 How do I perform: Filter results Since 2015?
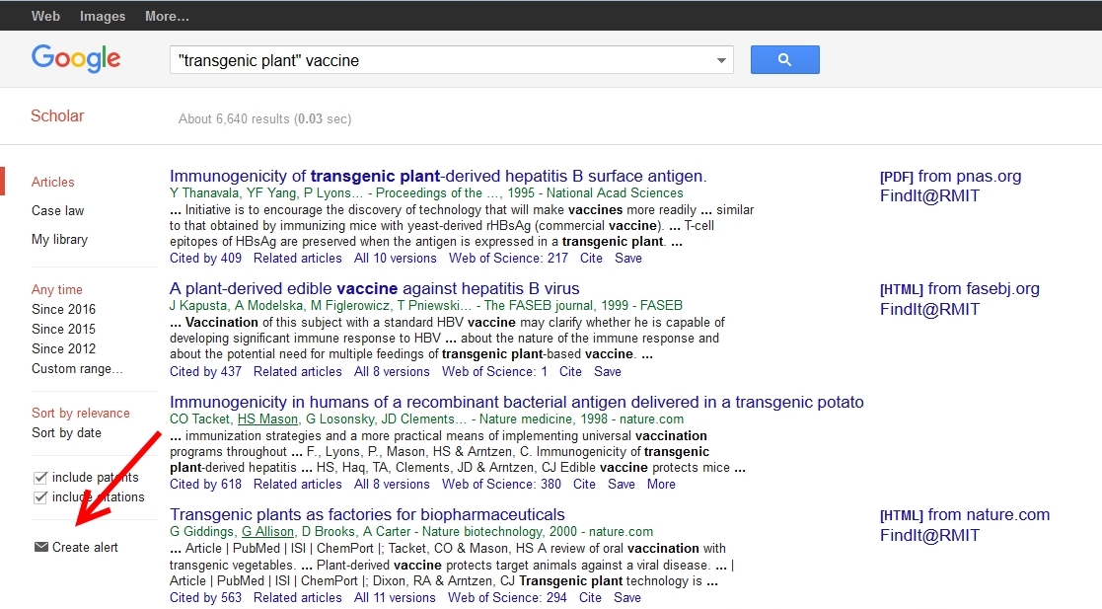[63, 329]
